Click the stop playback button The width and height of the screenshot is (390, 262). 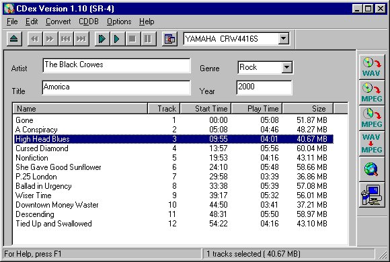click(x=132, y=39)
